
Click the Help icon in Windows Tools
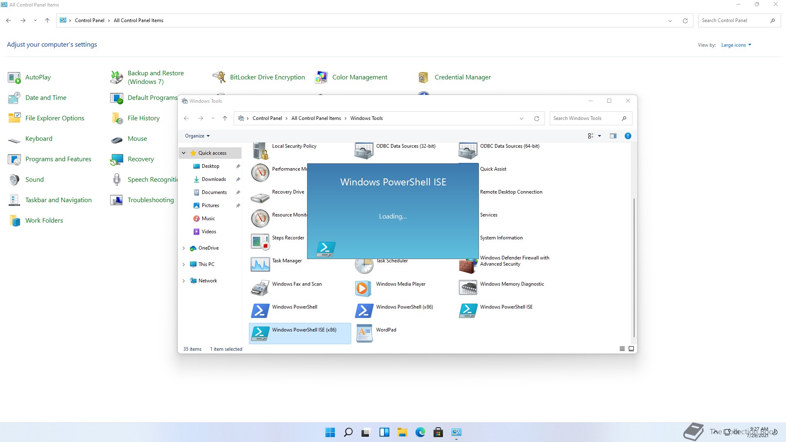(628, 136)
